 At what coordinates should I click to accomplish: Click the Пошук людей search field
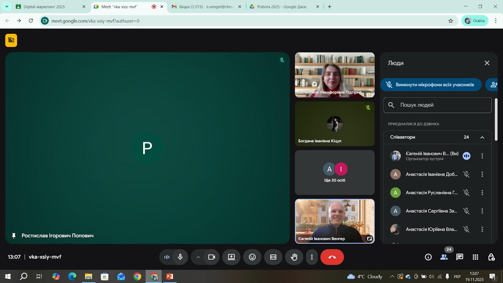pyautogui.click(x=437, y=105)
